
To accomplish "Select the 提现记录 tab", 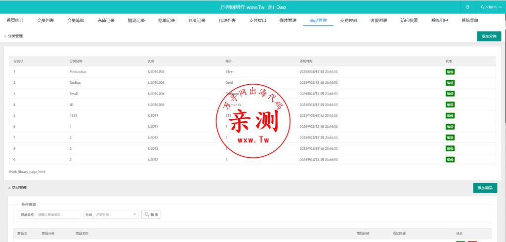I will tap(136, 20).
